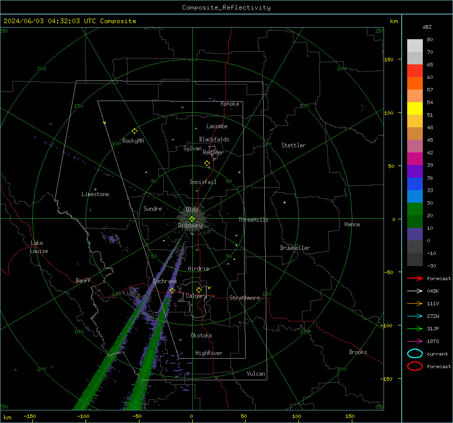
Task: Click the Blackfalds label on the map
Action: (214, 139)
